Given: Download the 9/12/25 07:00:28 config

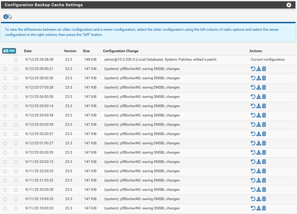Looking at the screenshot, I should [x=258, y=87].
